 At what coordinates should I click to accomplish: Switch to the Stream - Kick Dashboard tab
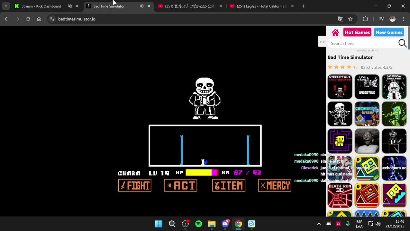pyautogui.click(x=41, y=6)
